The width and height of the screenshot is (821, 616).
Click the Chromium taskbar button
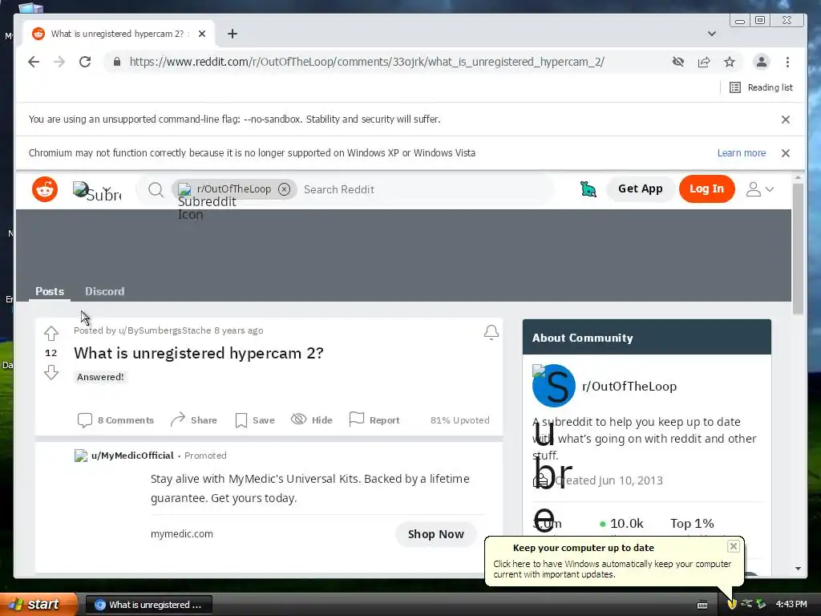(148, 605)
